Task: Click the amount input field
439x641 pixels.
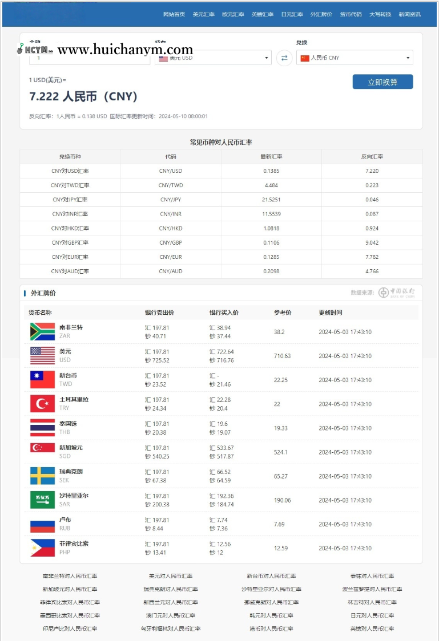Action: coord(90,58)
